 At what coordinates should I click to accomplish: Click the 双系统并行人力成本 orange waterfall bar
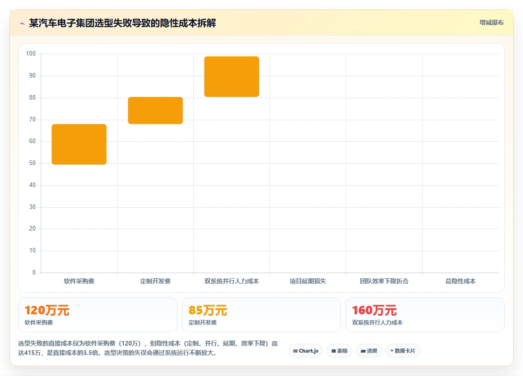pyautogui.click(x=232, y=77)
